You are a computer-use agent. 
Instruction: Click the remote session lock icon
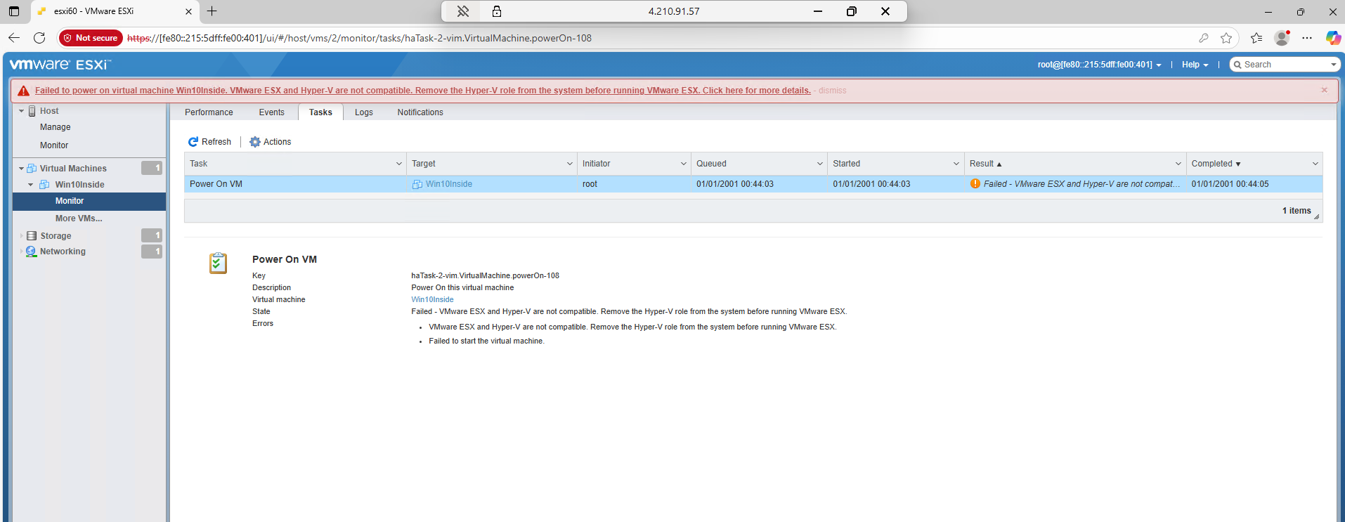point(497,11)
